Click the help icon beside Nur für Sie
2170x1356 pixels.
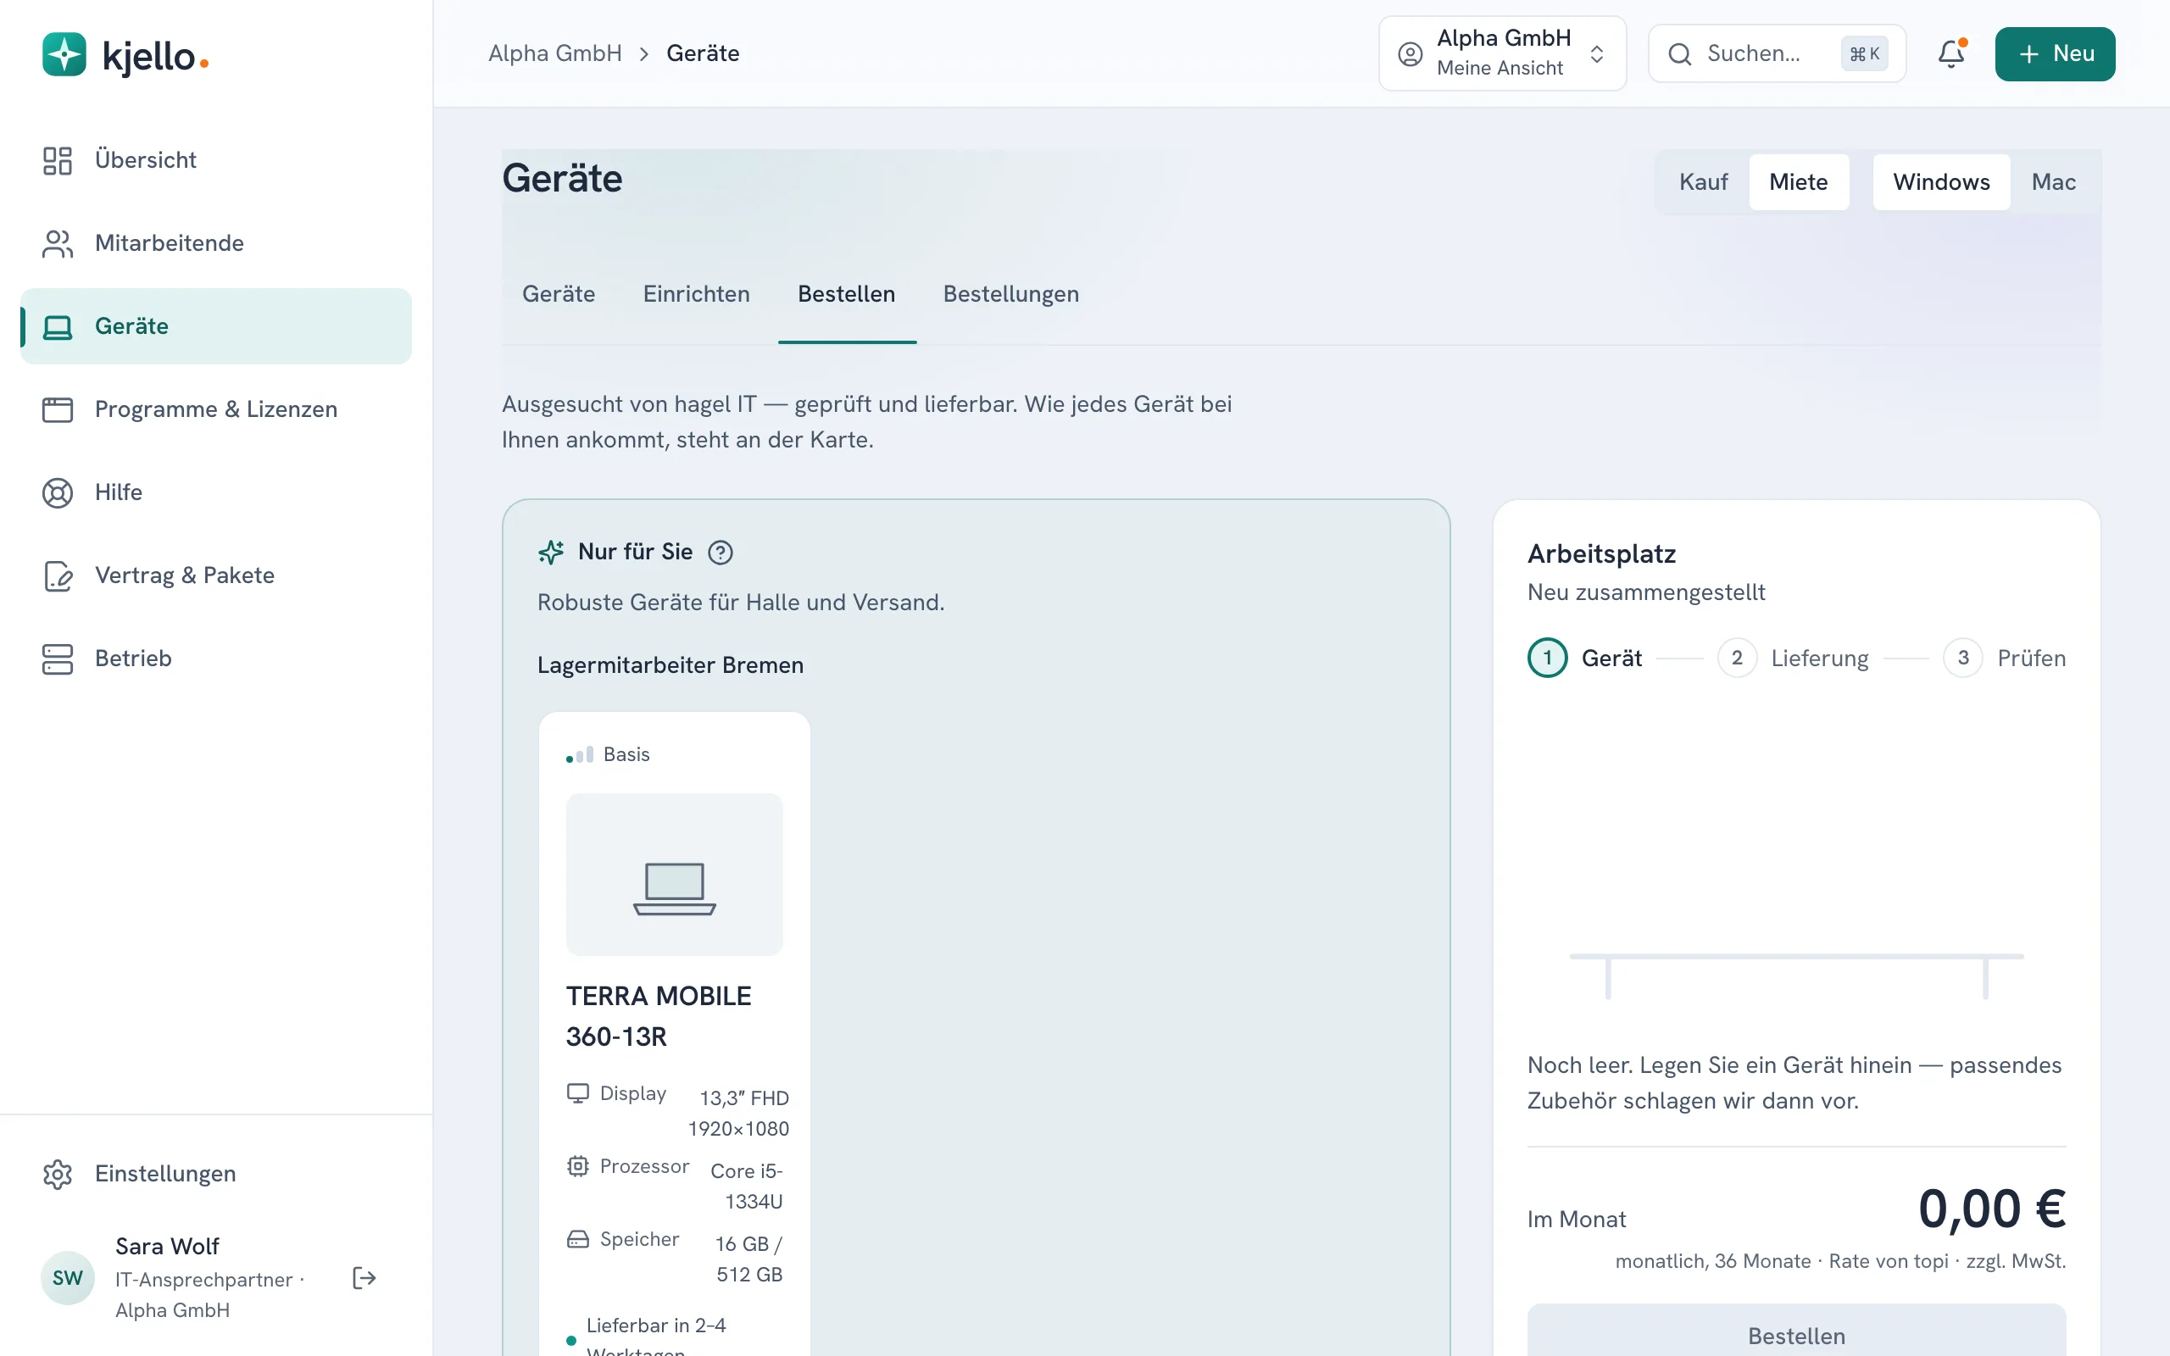click(x=720, y=553)
